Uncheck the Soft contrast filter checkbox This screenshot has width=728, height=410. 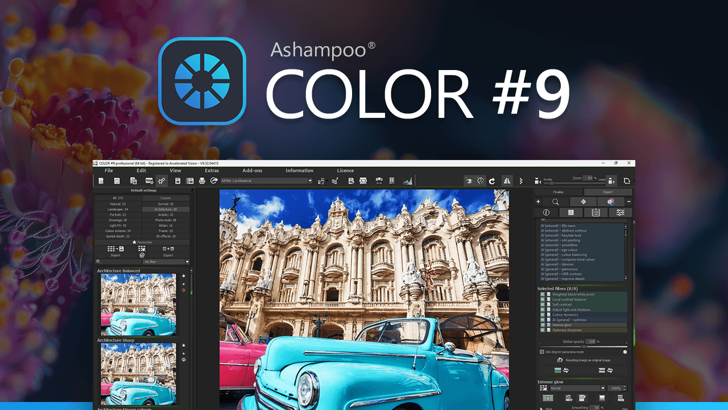[543, 305]
